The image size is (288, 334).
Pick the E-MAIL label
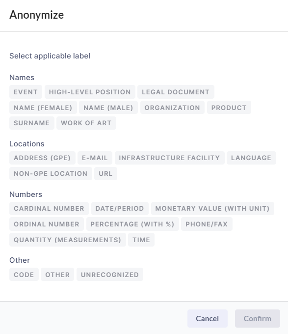pos(95,158)
